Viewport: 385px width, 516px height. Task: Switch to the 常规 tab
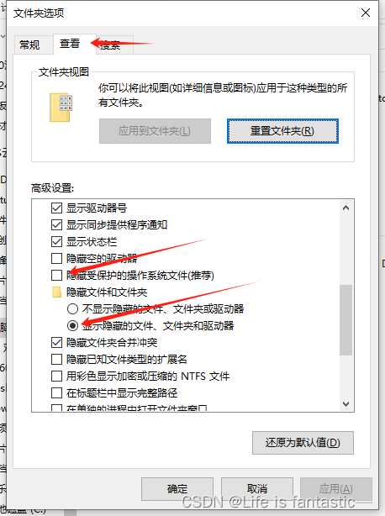point(29,45)
